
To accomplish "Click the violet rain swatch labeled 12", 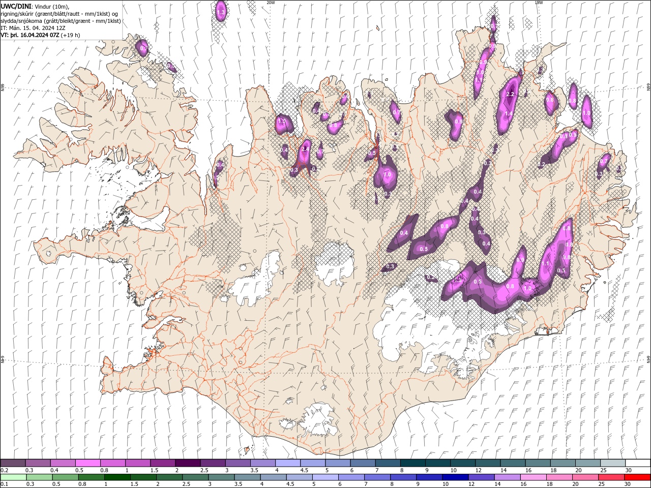I will [x=481, y=477].
